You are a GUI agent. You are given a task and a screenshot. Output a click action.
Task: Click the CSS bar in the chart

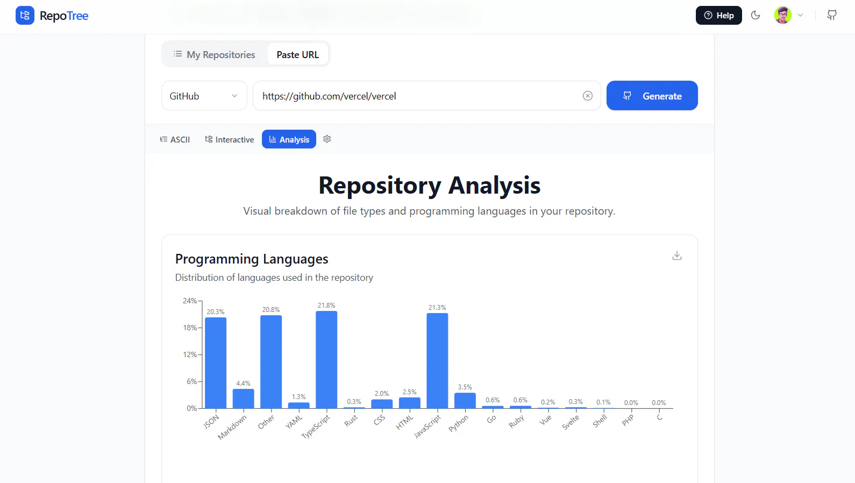tap(382, 404)
